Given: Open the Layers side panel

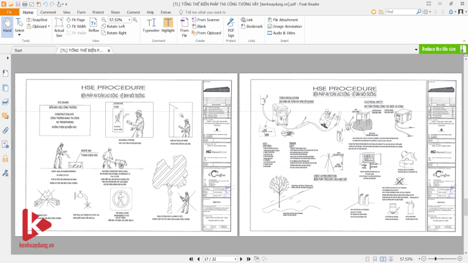Looking at the screenshot, I should 5,102.
